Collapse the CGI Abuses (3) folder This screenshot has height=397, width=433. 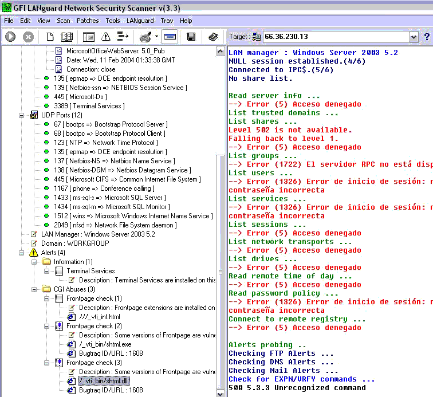(34, 289)
